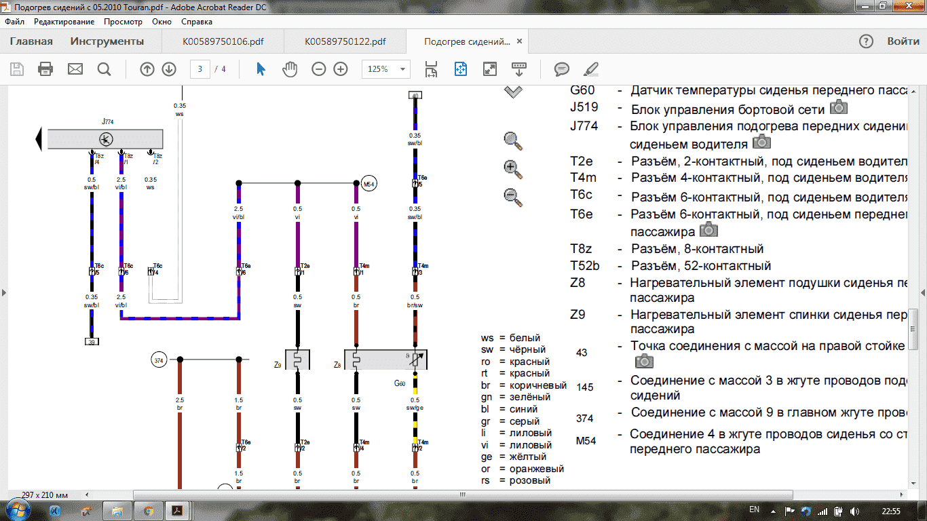Screen dimensions: 927x521
Task: Enter full screen mode icon
Action: point(490,69)
